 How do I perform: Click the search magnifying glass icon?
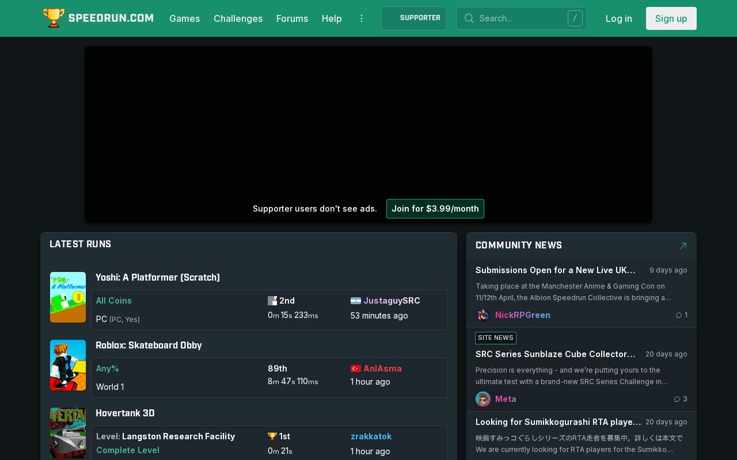point(469,18)
